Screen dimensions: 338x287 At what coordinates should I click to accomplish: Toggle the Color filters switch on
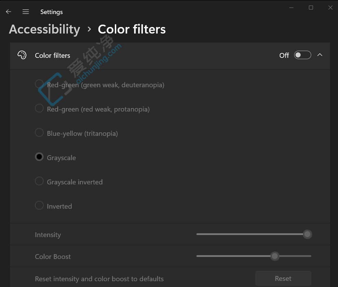pos(302,55)
